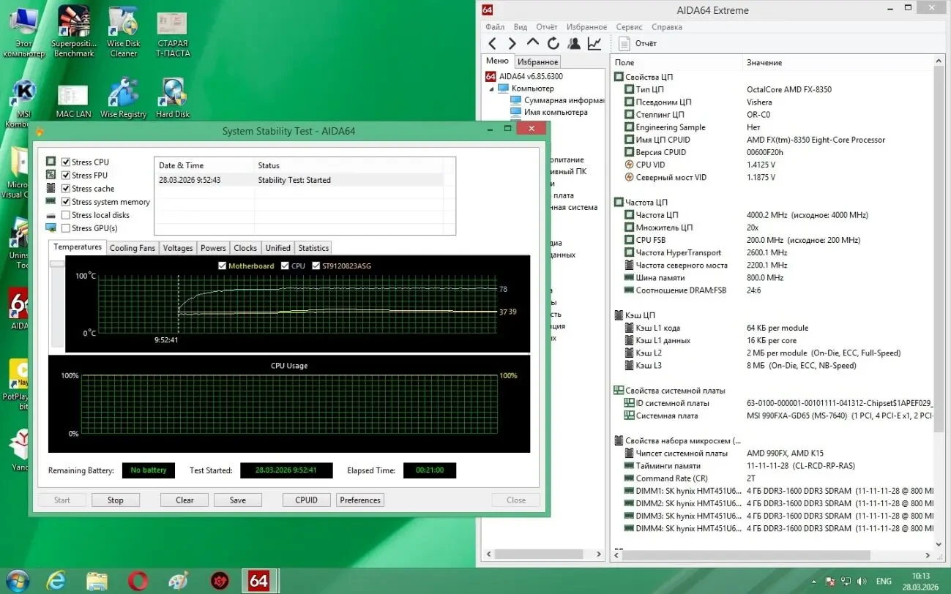The image size is (951, 594).
Task: Switch to the Cooling Fans tab
Action: [x=132, y=247]
